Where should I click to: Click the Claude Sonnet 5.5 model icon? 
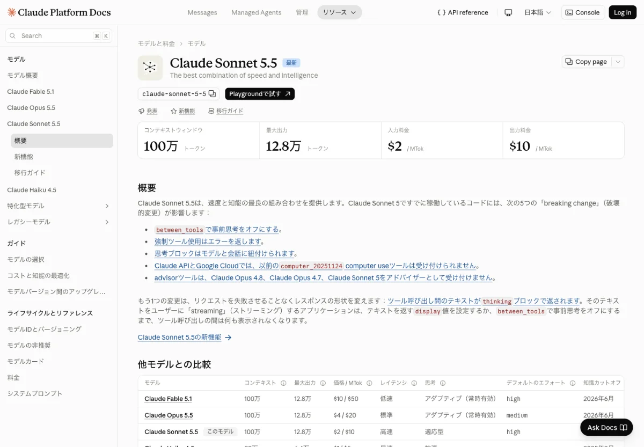150,68
